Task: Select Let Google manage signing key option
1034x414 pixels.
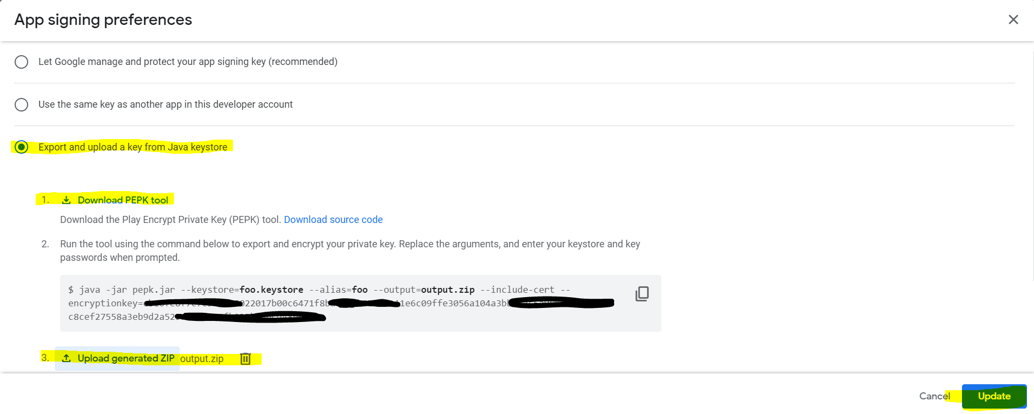Action: click(x=22, y=62)
